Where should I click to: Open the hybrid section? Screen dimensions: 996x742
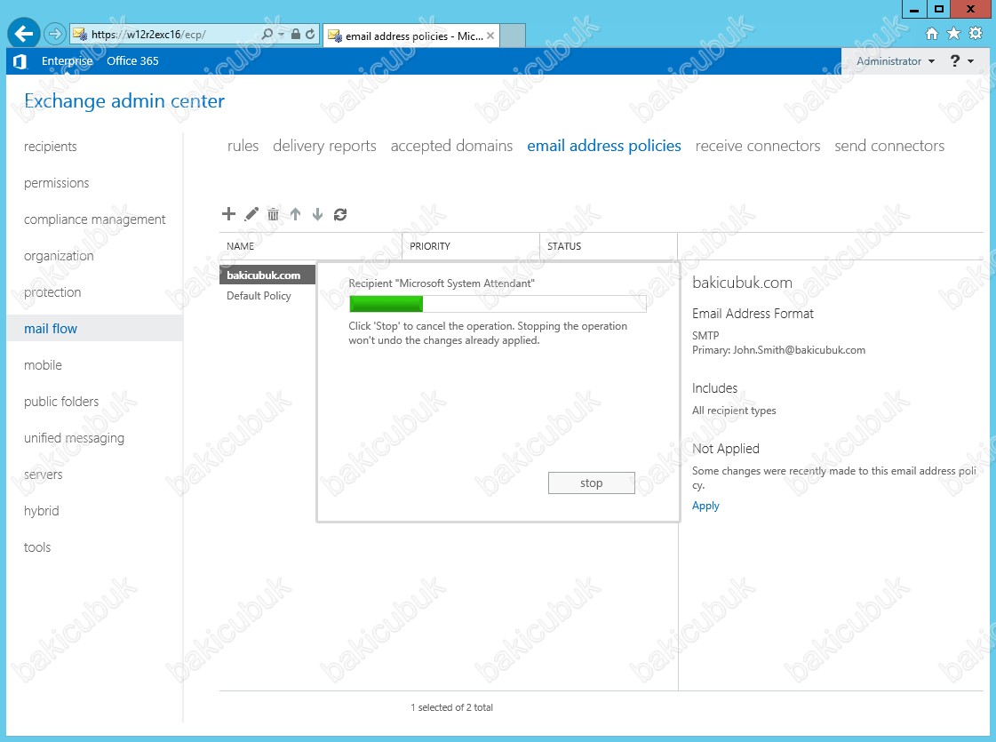(x=41, y=511)
